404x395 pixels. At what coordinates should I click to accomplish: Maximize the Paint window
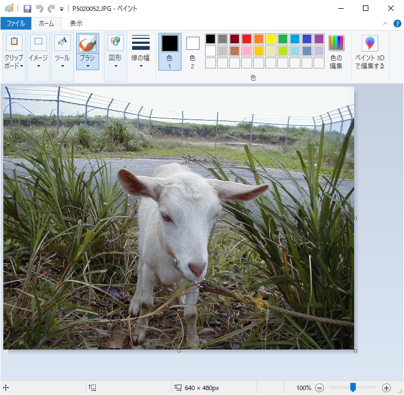point(365,9)
